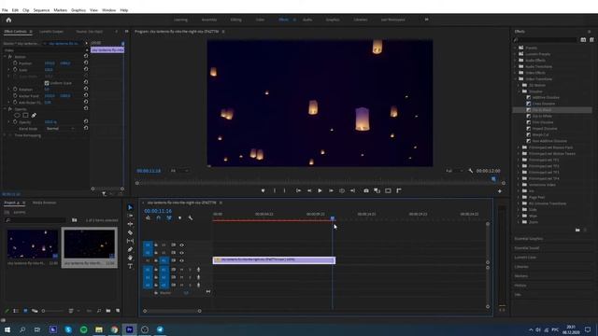Click Export Frame camera icon
The width and height of the screenshot is (598, 336).
(365, 190)
